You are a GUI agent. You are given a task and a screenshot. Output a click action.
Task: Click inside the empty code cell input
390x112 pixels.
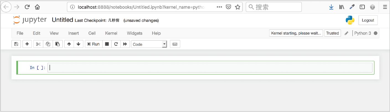tap(210, 68)
